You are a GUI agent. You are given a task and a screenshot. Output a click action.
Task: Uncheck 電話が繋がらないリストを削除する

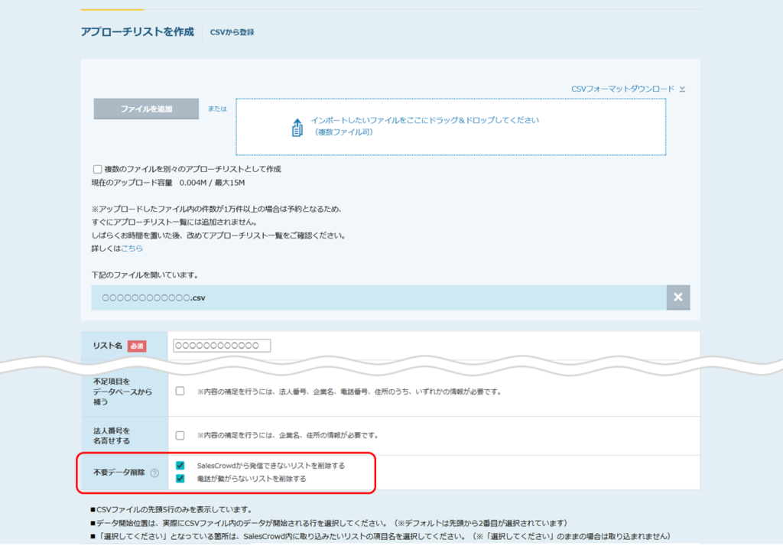pyautogui.click(x=180, y=479)
